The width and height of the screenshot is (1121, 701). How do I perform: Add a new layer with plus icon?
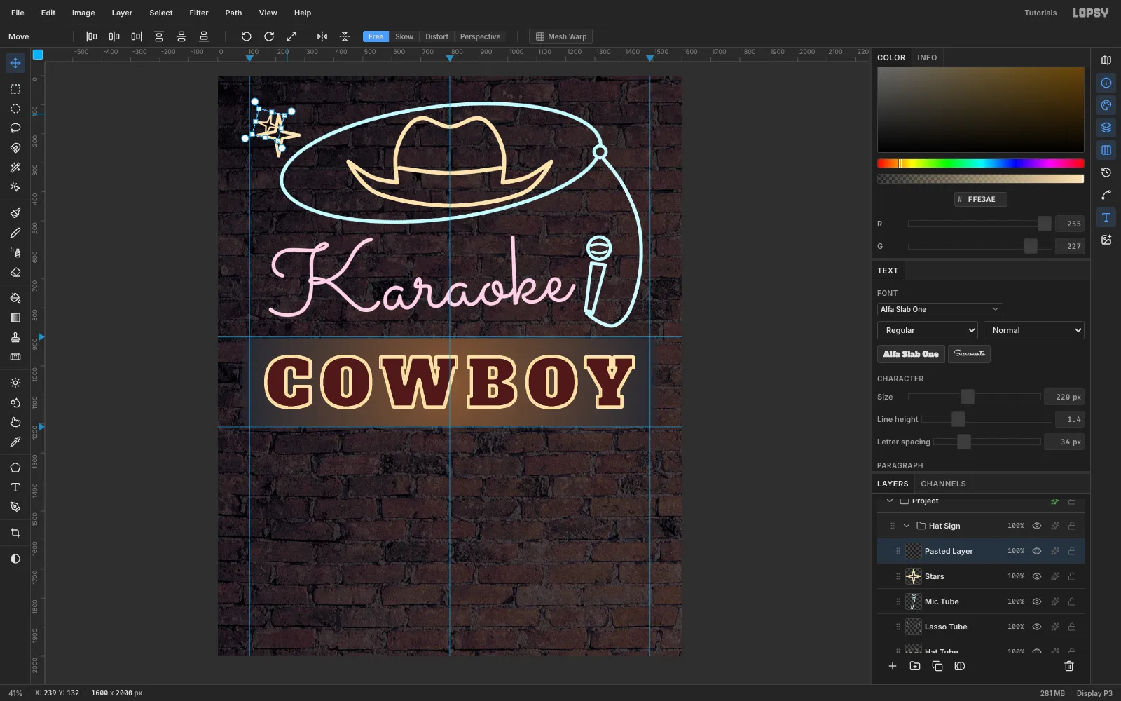tap(893, 666)
